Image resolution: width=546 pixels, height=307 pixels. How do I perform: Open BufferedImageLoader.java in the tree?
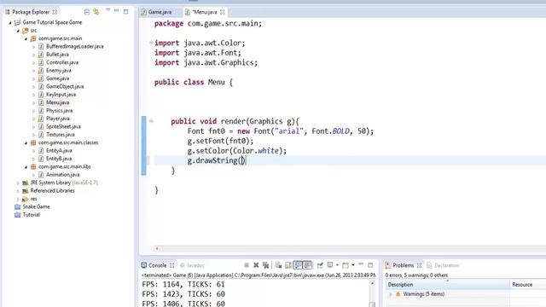(74, 46)
